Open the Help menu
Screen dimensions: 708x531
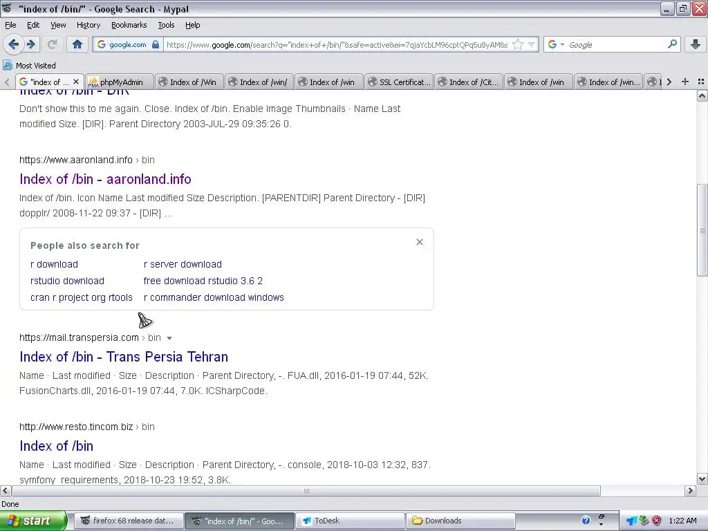192,25
